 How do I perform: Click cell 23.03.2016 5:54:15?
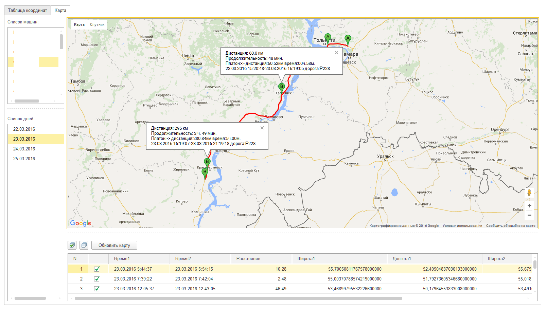pos(200,269)
